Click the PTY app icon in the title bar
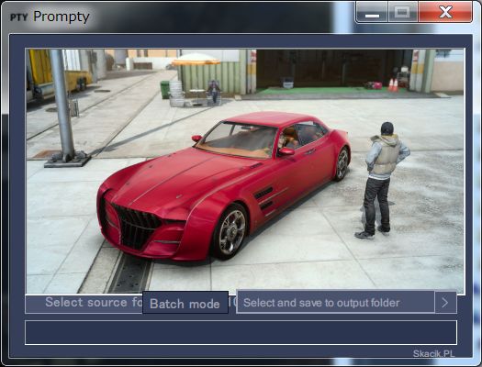 coord(18,17)
